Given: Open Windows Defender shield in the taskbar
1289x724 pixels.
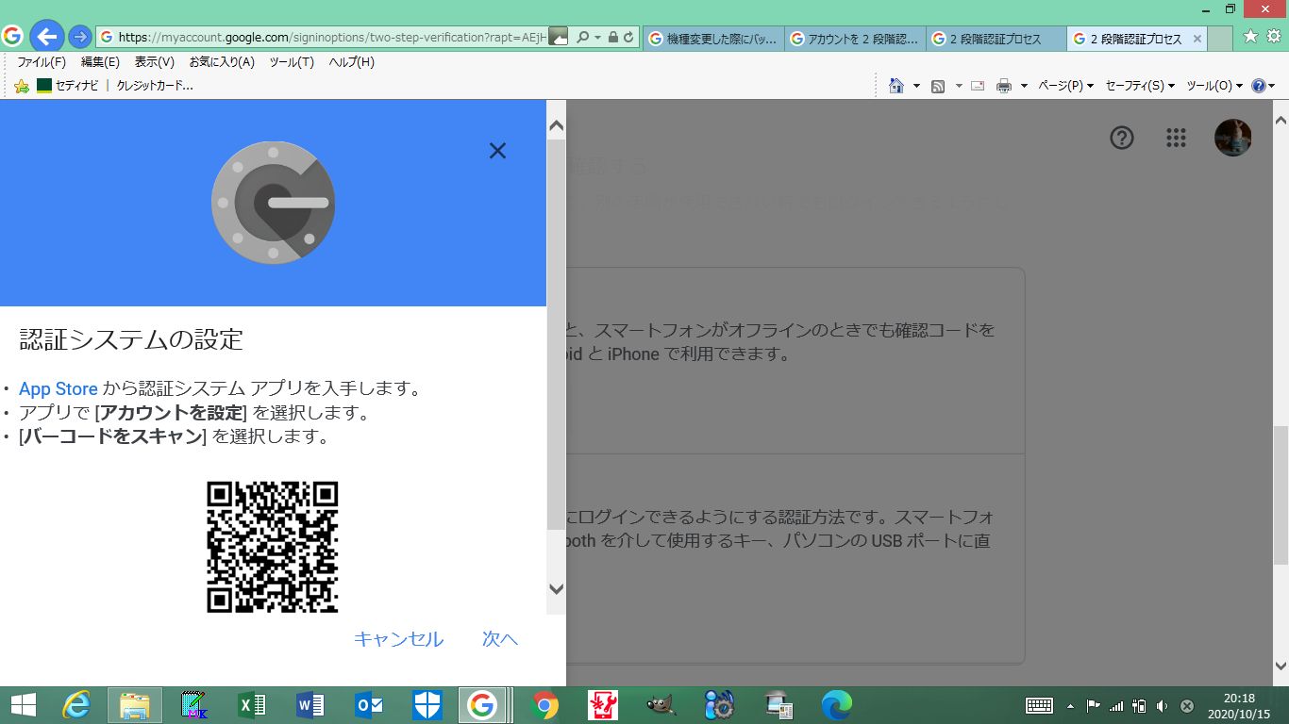Looking at the screenshot, I should (x=427, y=705).
